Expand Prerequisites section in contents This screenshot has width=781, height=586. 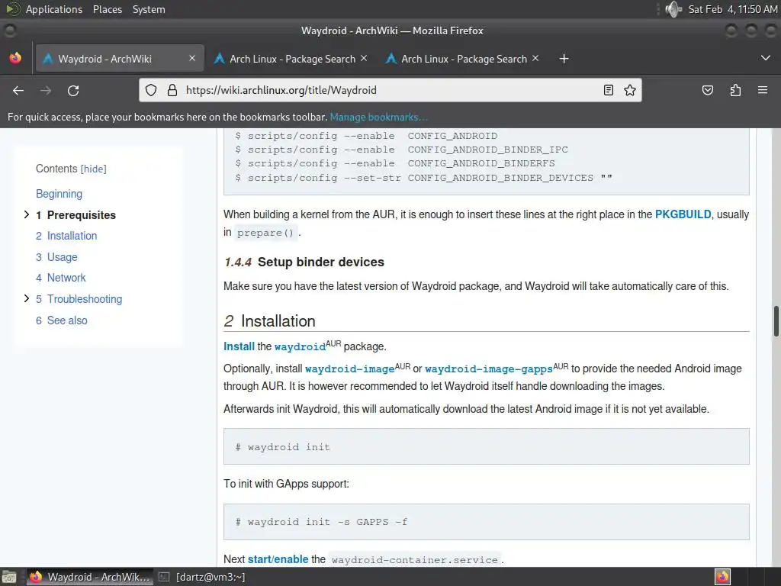[x=27, y=214]
